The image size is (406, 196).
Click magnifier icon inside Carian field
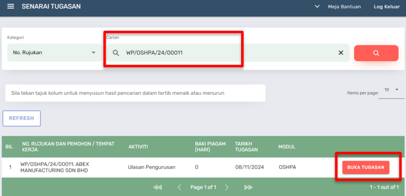(116, 53)
